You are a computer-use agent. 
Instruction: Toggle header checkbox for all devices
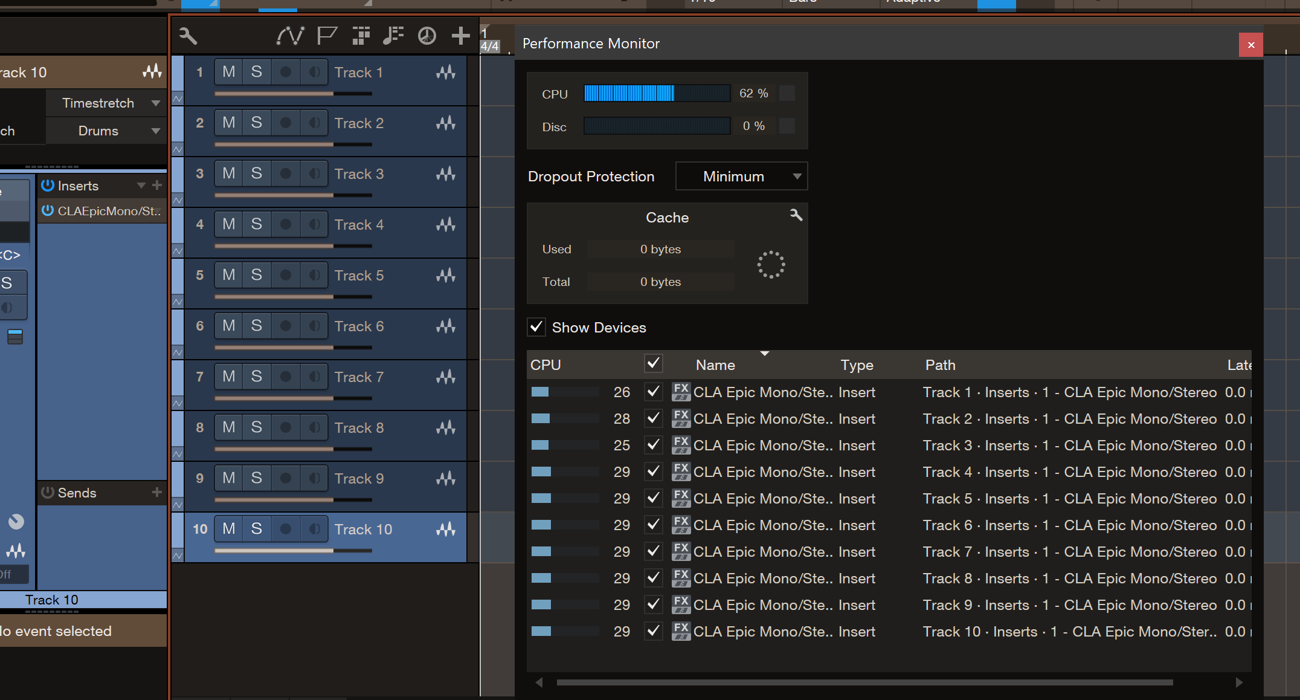(653, 364)
